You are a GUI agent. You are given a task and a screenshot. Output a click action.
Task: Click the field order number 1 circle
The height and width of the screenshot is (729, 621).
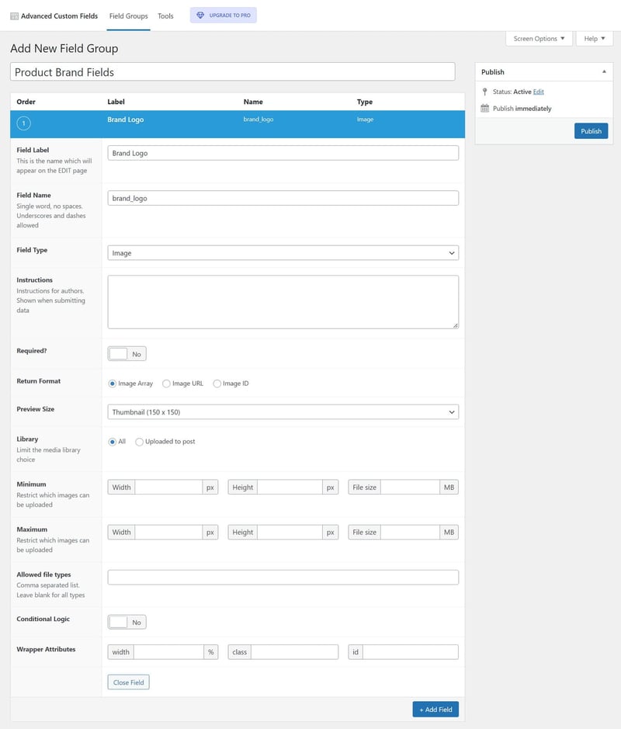point(24,123)
